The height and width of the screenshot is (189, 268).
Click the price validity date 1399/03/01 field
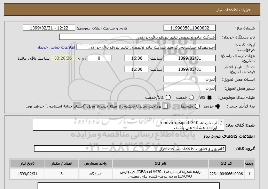click(x=190, y=69)
